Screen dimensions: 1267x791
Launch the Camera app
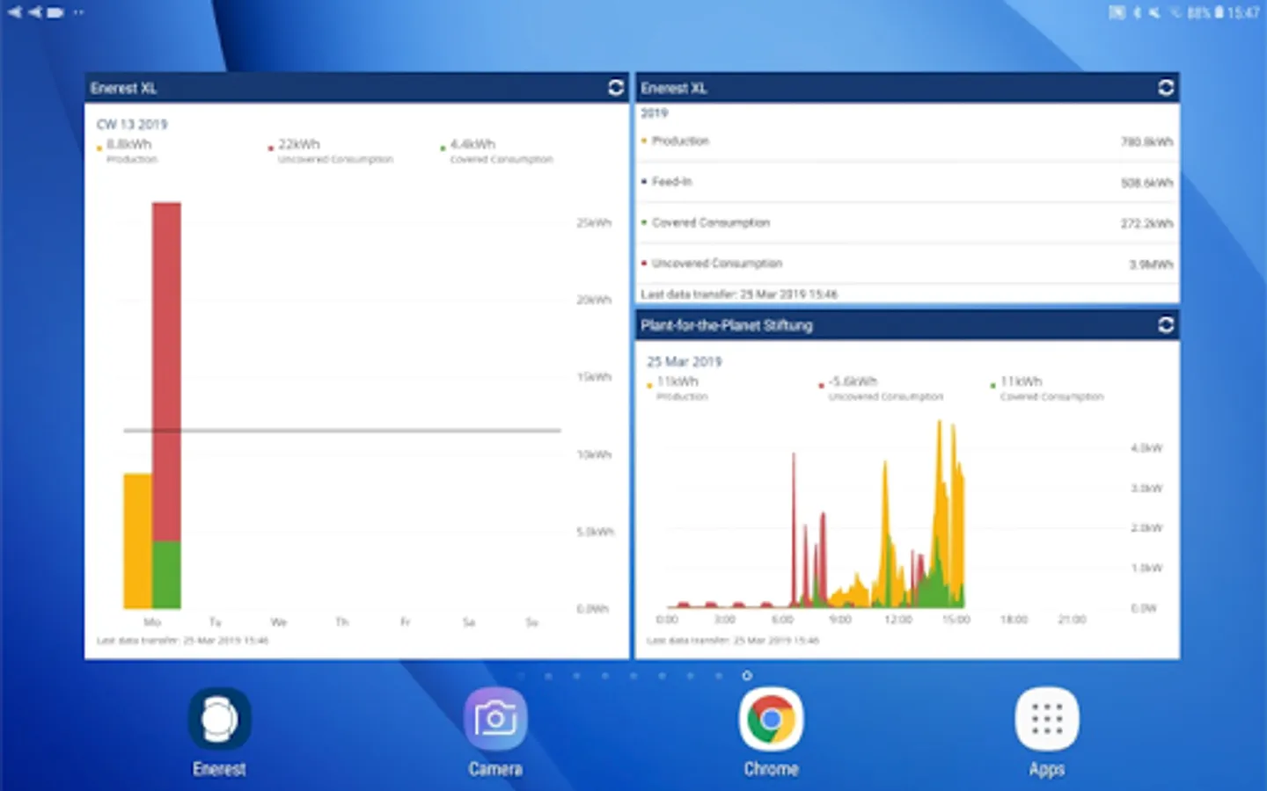[495, 732]
